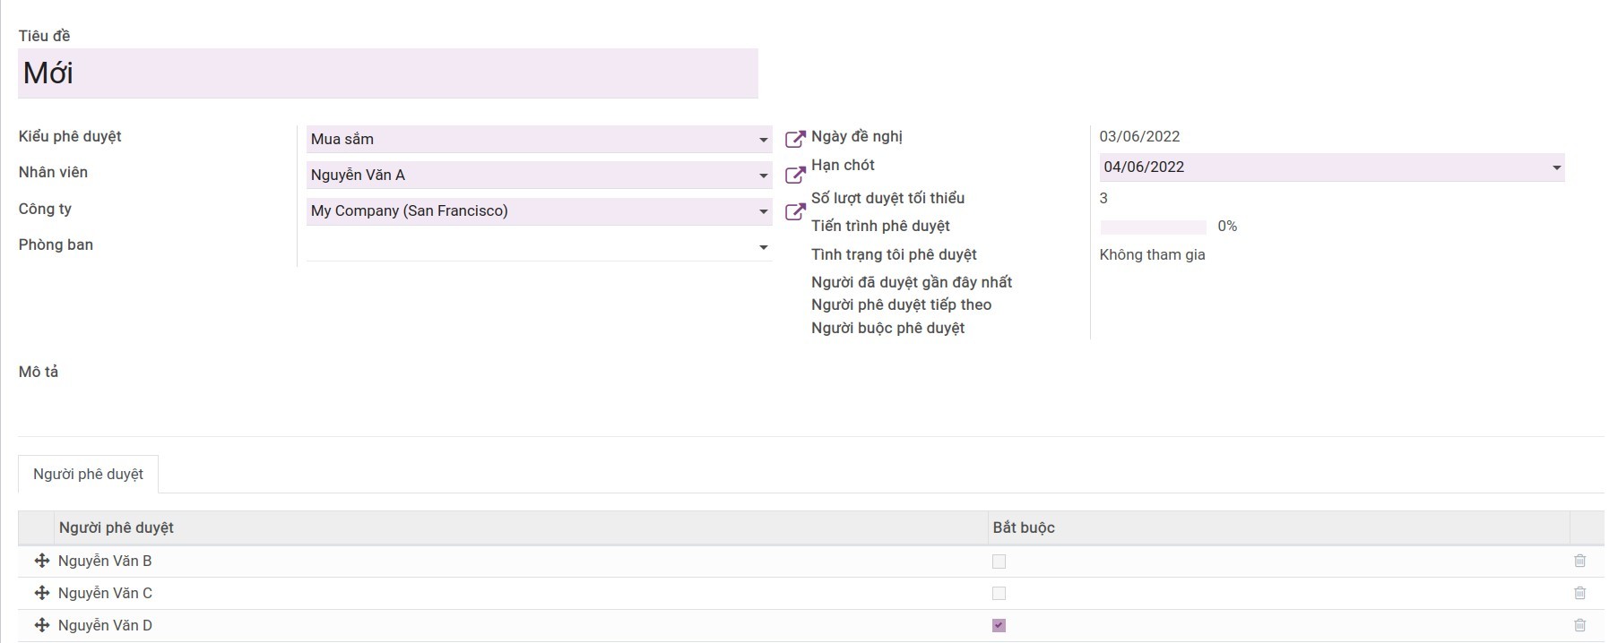The height and width of the screenshot is (643, 1618).
Task: Sort by Bắt buộc column header
Action: [1024, 527]
